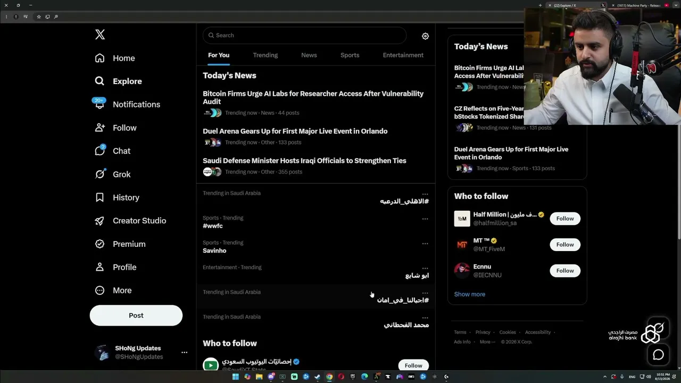Expand the More item in the sidebar
681x383 pixels.
[x=113, y=290]
